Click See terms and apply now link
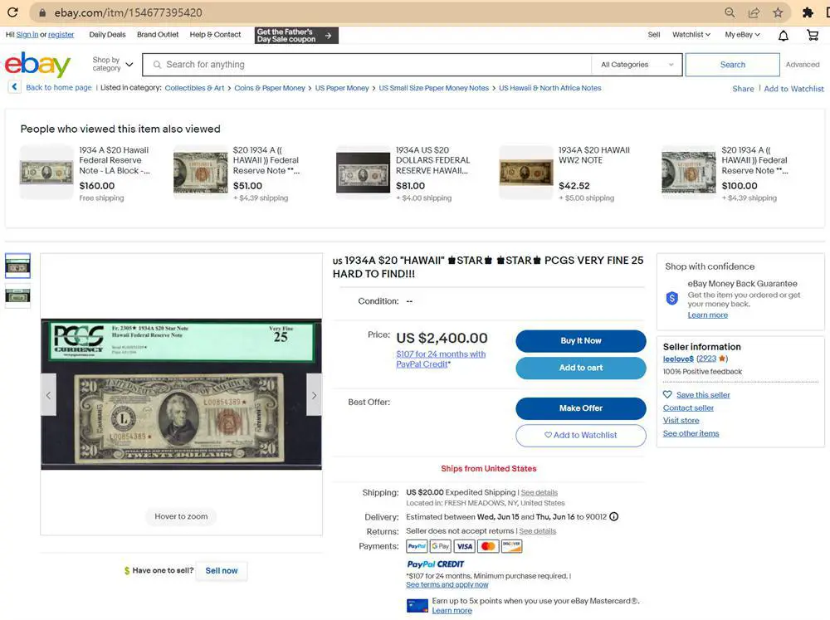Viewport: 830px width, 620px height. tap(447, 584)
